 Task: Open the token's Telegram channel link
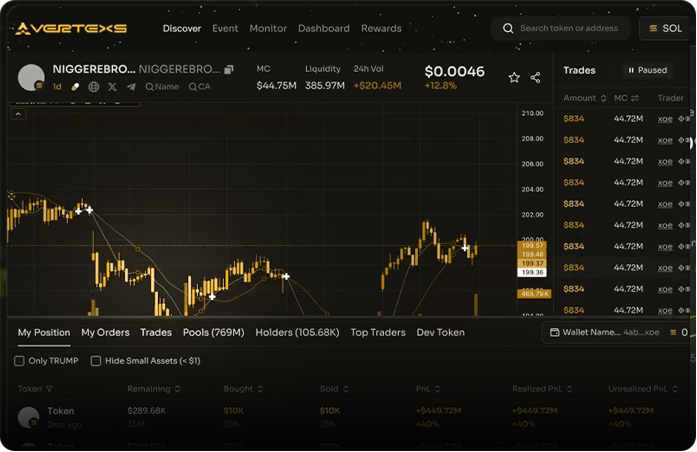(x=131, y=87)
